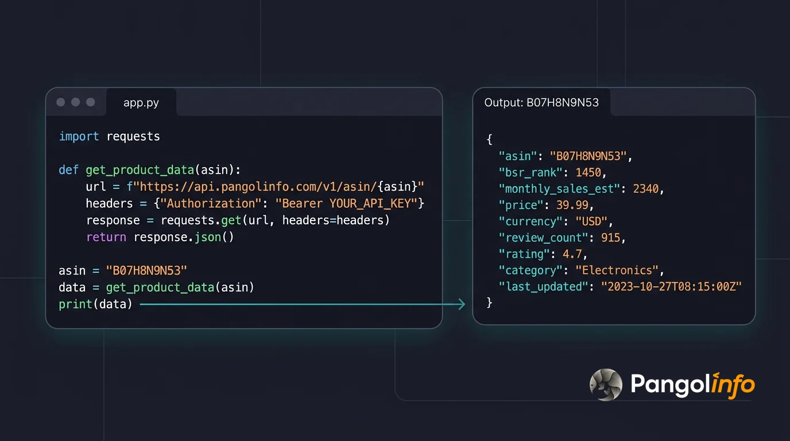This screenshot has height=441, width=790.
Task: Click the "Authorization" header key
Action: 211,203
